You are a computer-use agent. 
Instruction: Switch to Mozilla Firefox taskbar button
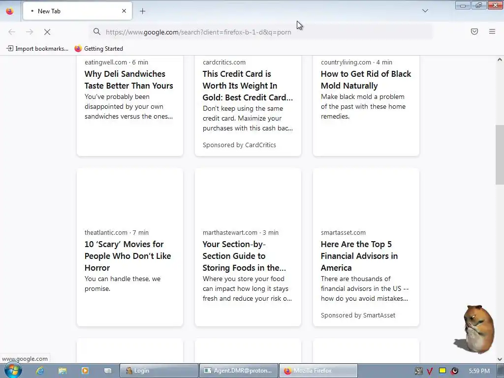(x=318, y=371)
